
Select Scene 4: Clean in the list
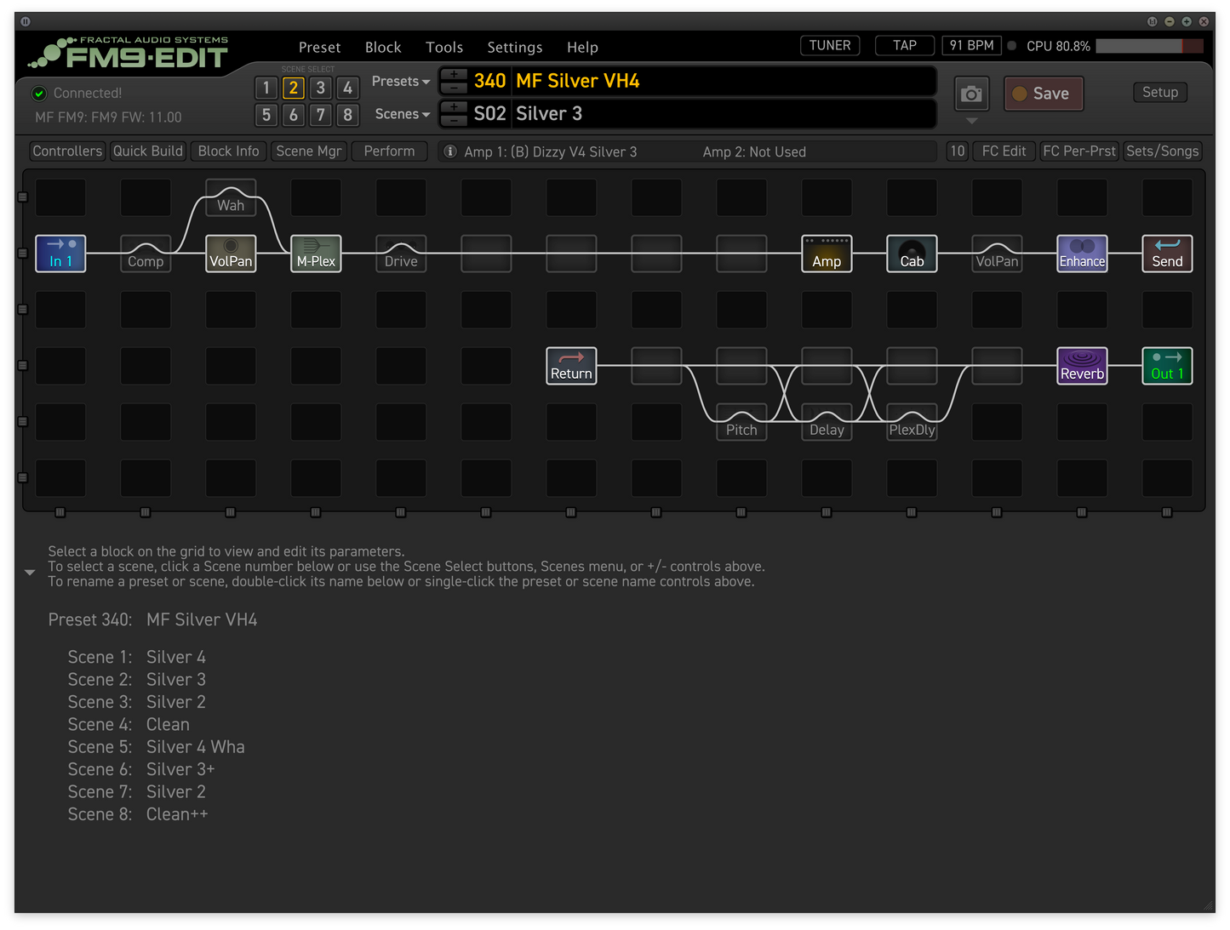[x=129, y=725]
